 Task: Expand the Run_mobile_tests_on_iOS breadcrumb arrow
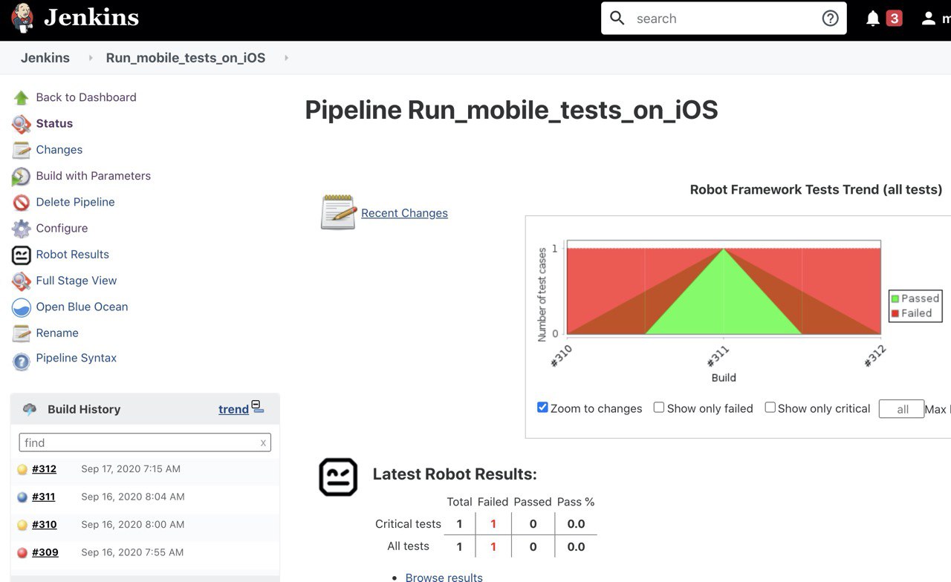pos(286,58)
